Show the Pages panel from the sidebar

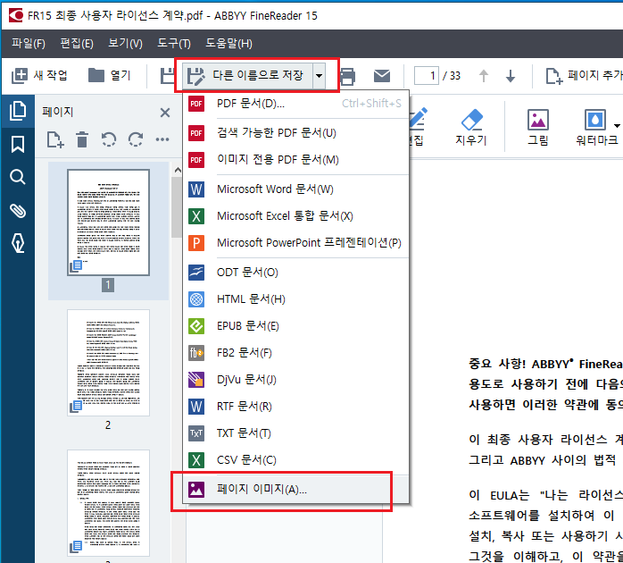pyautogui.click(x=18, y=111)
